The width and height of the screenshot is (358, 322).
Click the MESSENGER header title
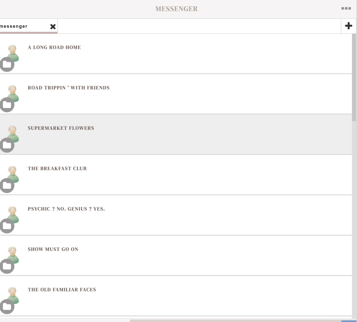(176, 9)
